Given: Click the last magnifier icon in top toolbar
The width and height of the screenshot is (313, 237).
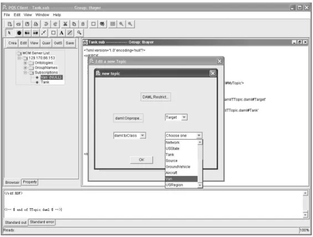Looking at the screenshot, I should 130,24.
